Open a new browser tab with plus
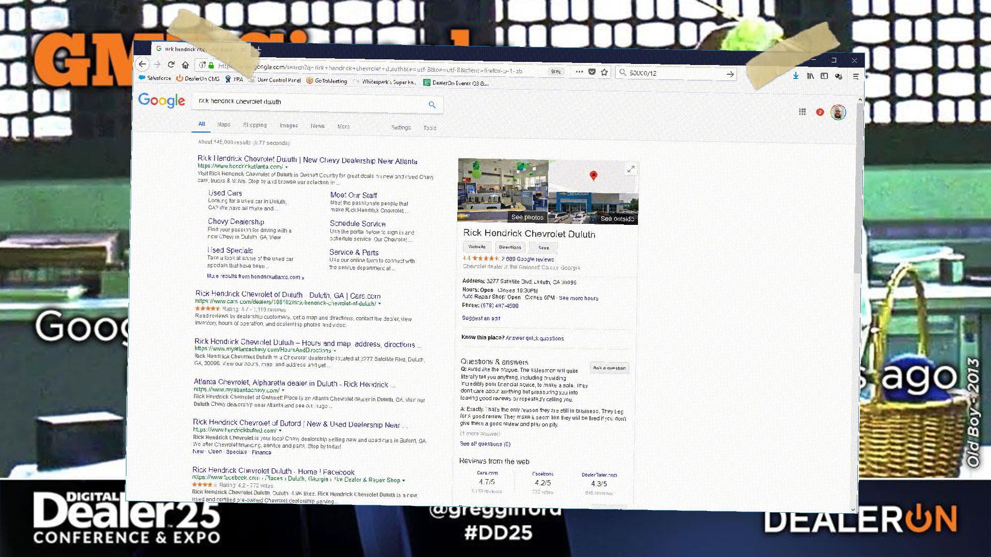The image size is (991, 557). tap(259, 50)
